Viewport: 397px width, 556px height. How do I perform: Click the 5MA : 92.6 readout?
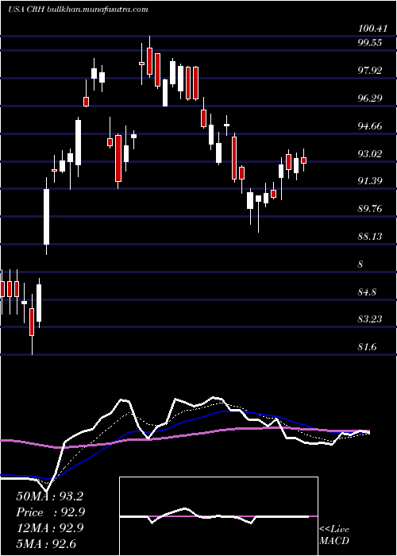tap(46, 544)
